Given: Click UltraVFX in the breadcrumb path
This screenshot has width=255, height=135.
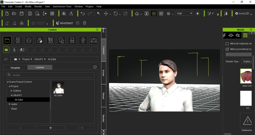Looking at the screenshot, I should [39, 59].
